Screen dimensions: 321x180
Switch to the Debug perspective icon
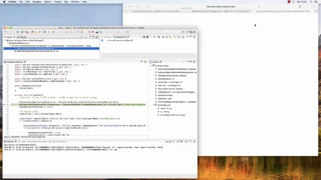191,32
